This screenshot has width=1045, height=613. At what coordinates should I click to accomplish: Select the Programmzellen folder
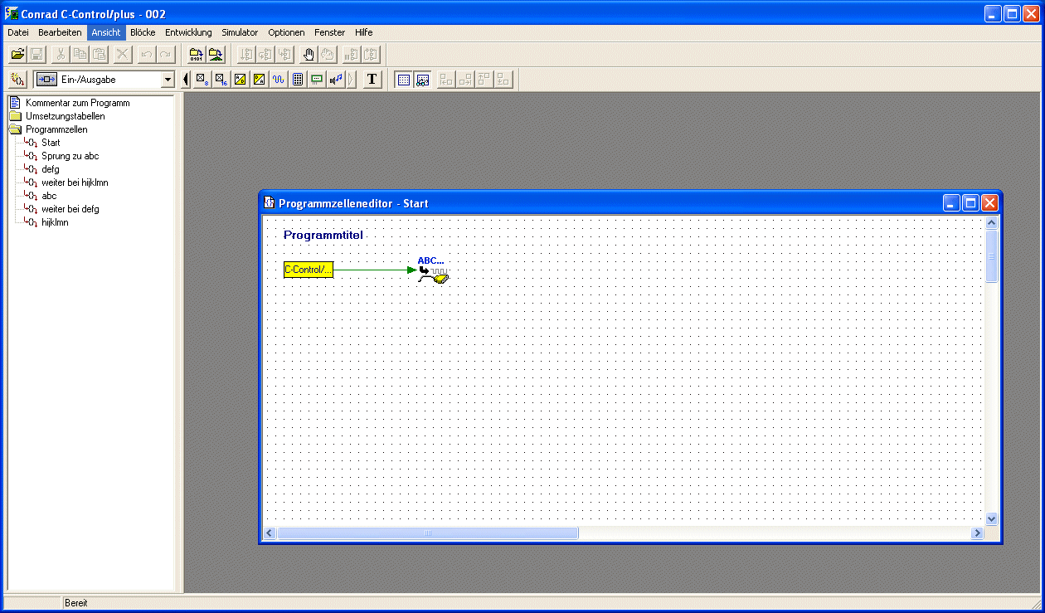pyautogui.click(x=56, y=129)
